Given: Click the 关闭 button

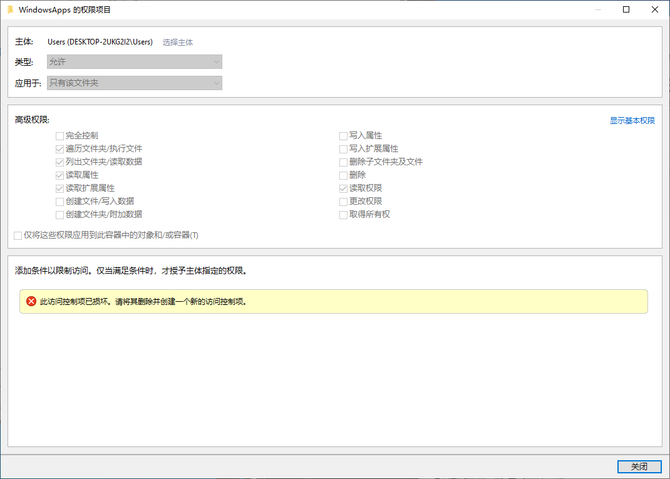Looking at the screenshot, I should click(x=639, y=466).
